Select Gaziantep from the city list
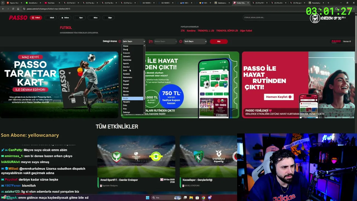Image resolution: width=357 pixels, height=201 pixels. pyautogui.click(x=133, y=60)
